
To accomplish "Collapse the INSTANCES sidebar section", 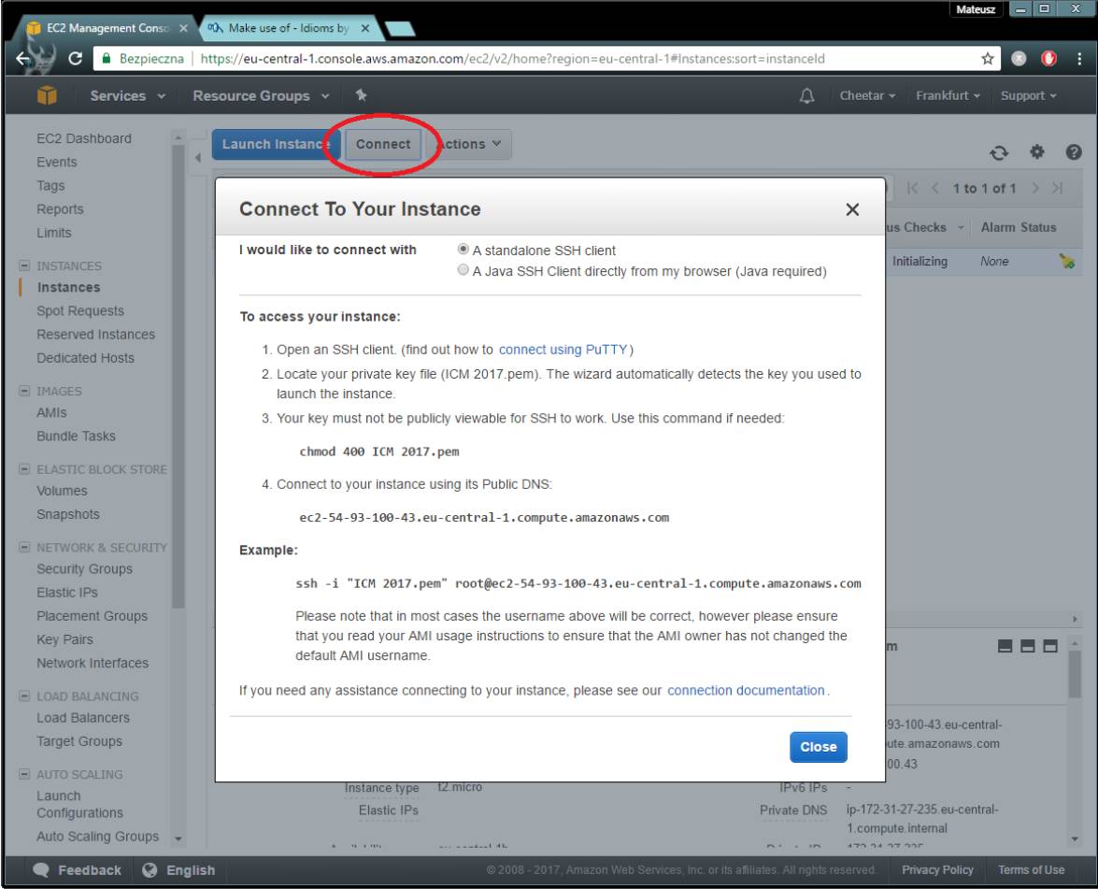I will tap(24, 265).
